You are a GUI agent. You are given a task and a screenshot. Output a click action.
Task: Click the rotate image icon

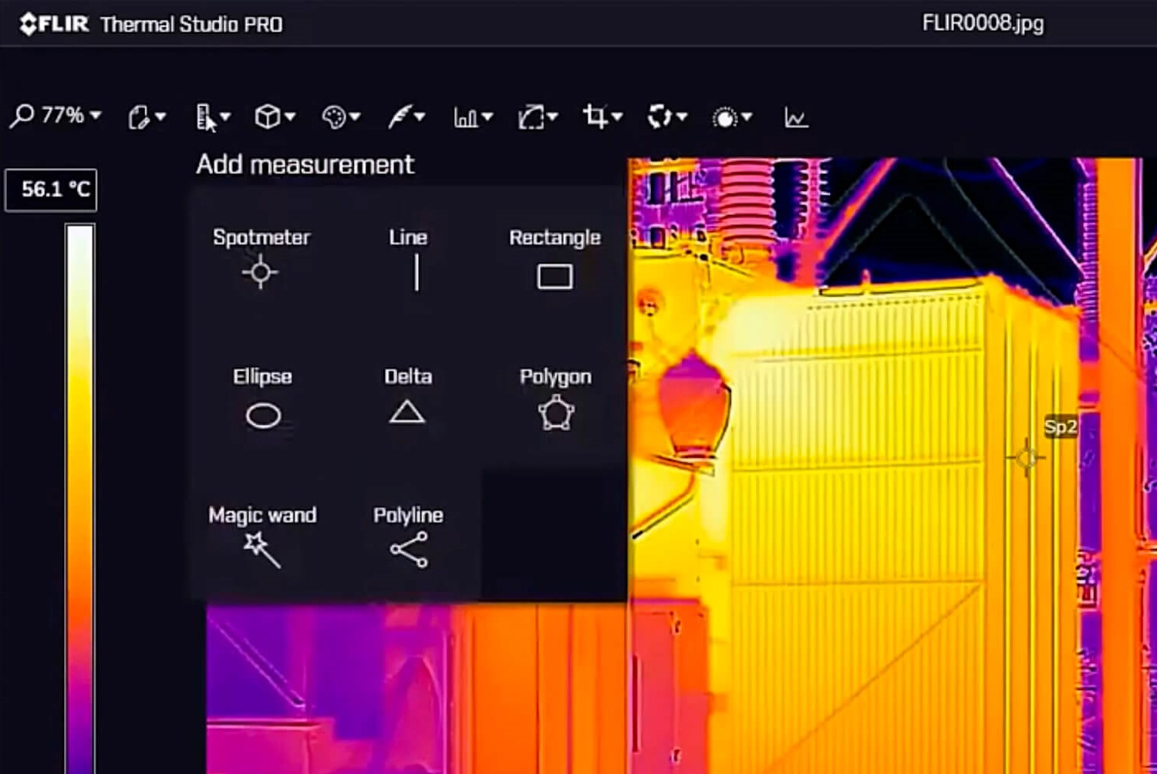(x=531, y=117)
